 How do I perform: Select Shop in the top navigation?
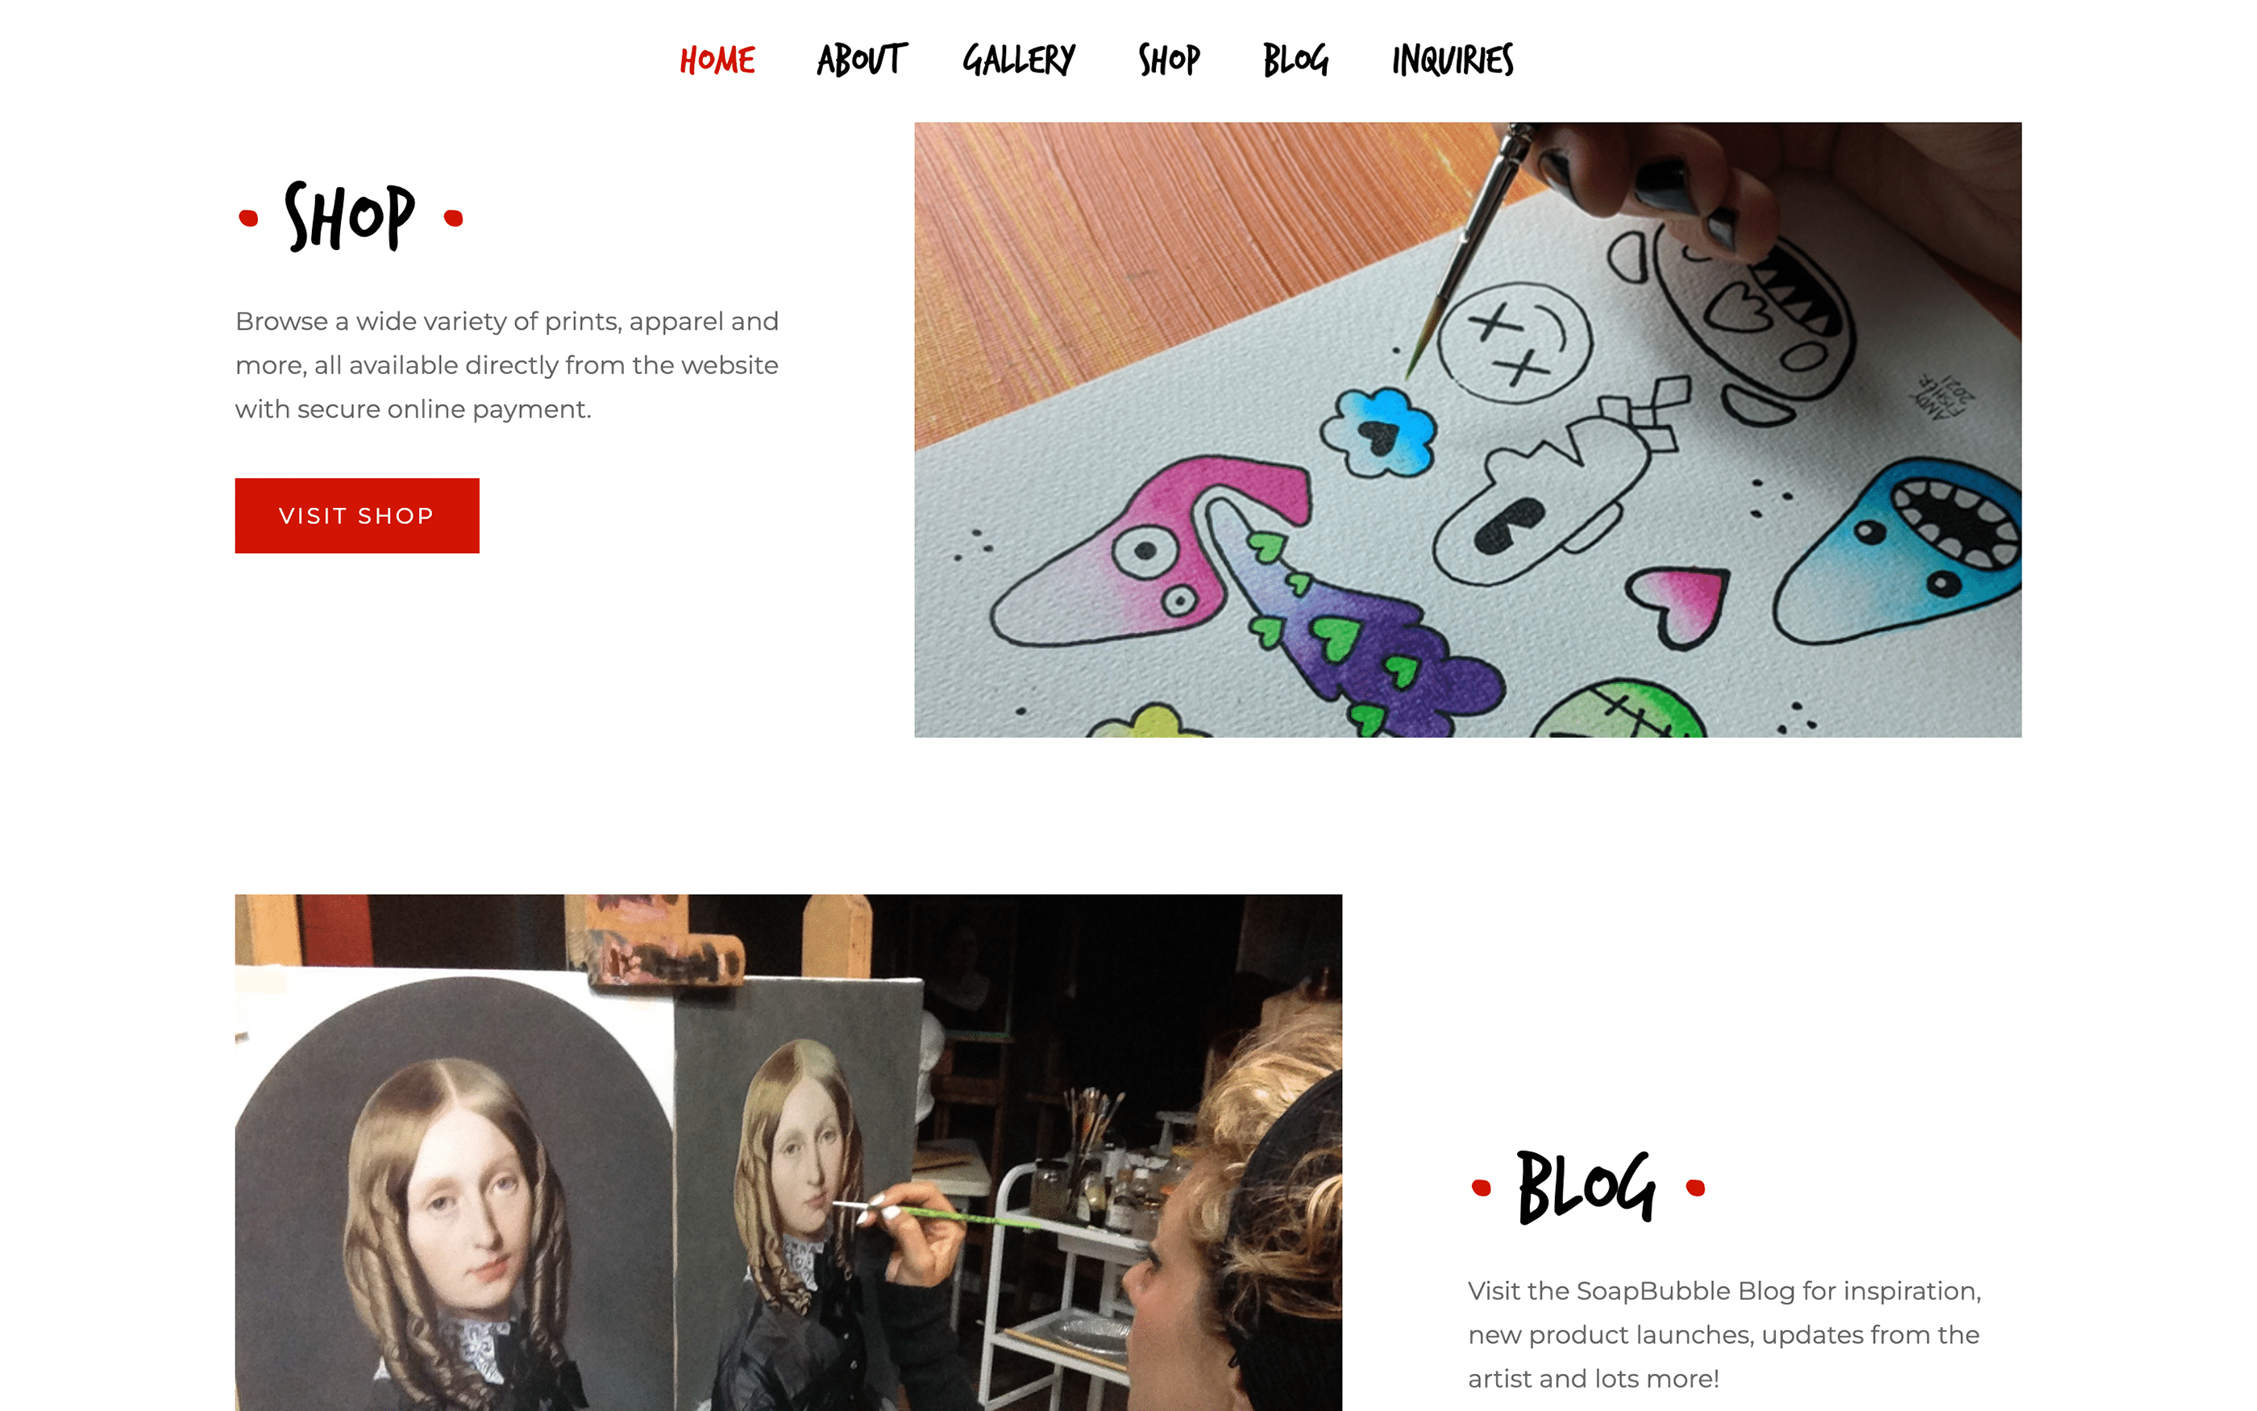tap(1169, 60)
